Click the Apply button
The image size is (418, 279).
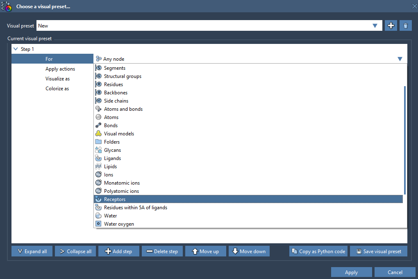coord(351,272)
